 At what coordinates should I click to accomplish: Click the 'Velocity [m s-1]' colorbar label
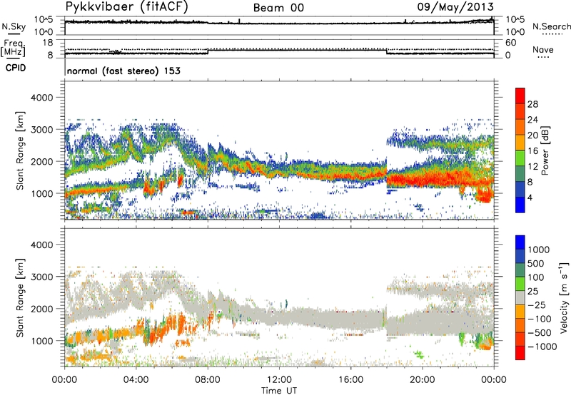(x=564, y=297)
